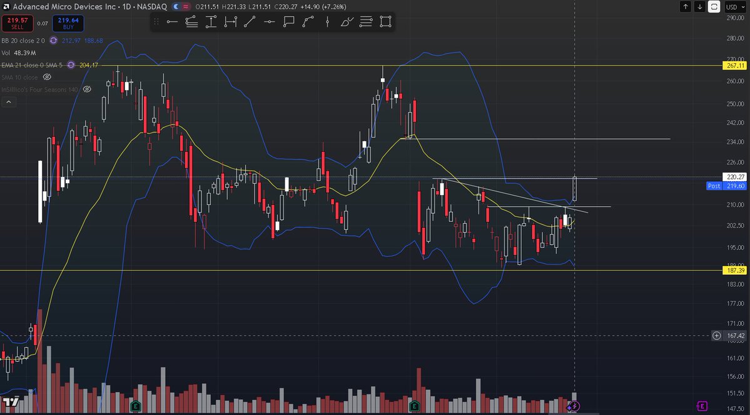Click the blue 219.64 BUY button
This screenshot has height=415, width=750.
[68, 23]
